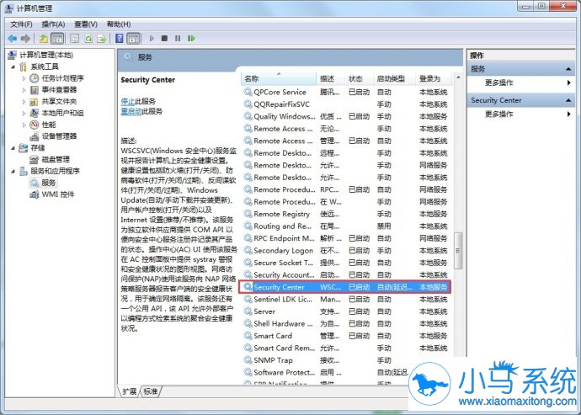Click the services list vertical scrollbar thumb
Screen dimensions: 581x415
(458, 251)
